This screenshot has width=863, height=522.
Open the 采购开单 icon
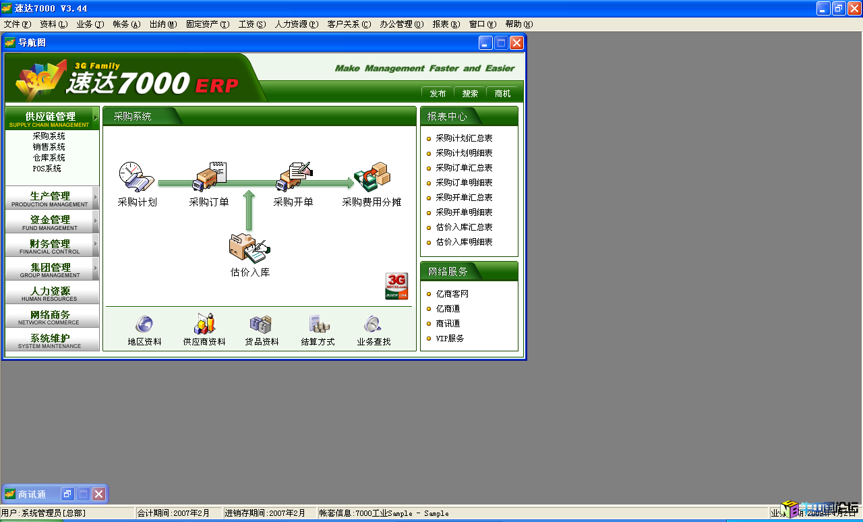point(293,177)
